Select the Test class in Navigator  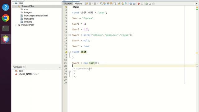coord(21,71)
